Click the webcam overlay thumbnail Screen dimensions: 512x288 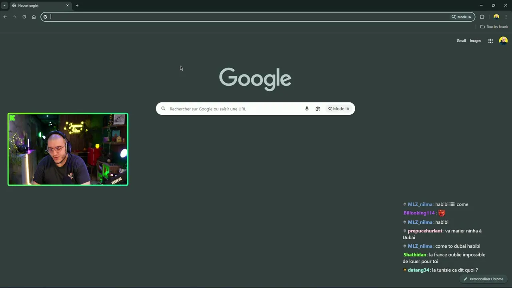pyautogui.click(x=68, y=149)
